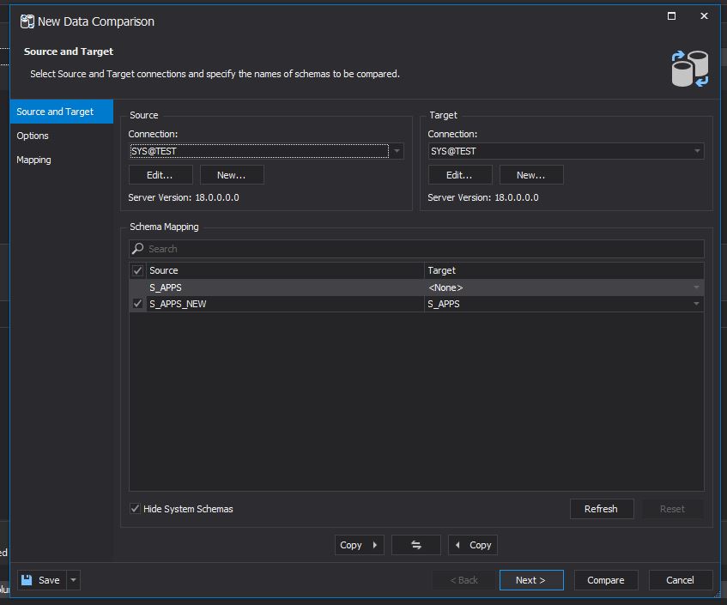
Task: Click Copy source to target arrow button
Action: [359, 545]
